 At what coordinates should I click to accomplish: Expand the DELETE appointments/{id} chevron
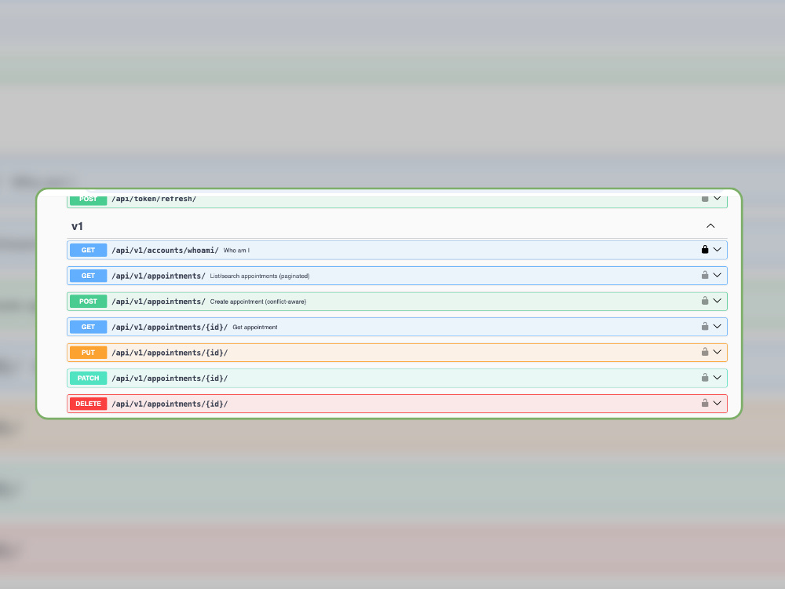tap(717, 403)
